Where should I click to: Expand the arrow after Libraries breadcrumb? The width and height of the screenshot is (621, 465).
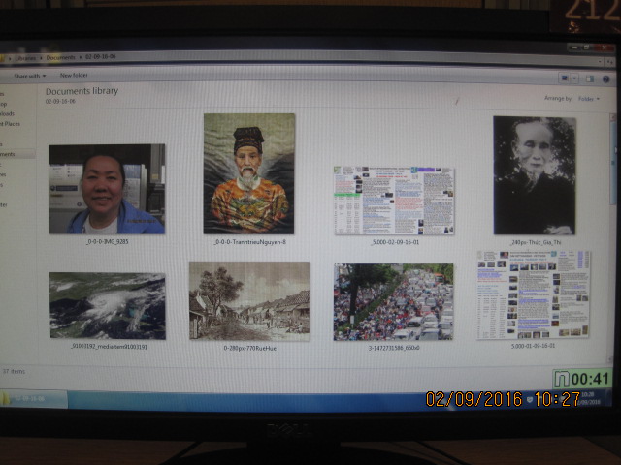click(41, 58)
